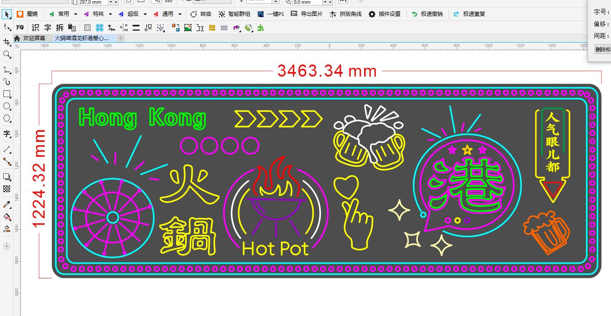
Task: Select the Parallel Dimension tool
Action: tap(7, 149)
